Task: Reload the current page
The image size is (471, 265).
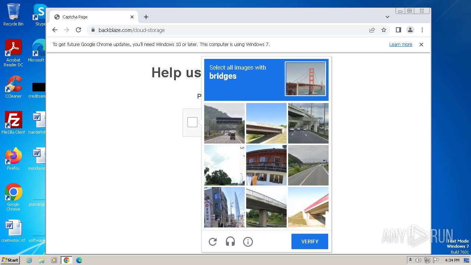Action: (x=78, y=30)
